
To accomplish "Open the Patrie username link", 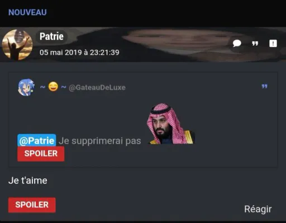I will 51,36.
